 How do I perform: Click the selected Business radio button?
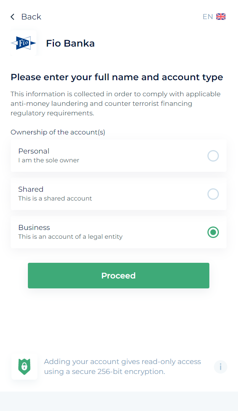tap(213, 232)
